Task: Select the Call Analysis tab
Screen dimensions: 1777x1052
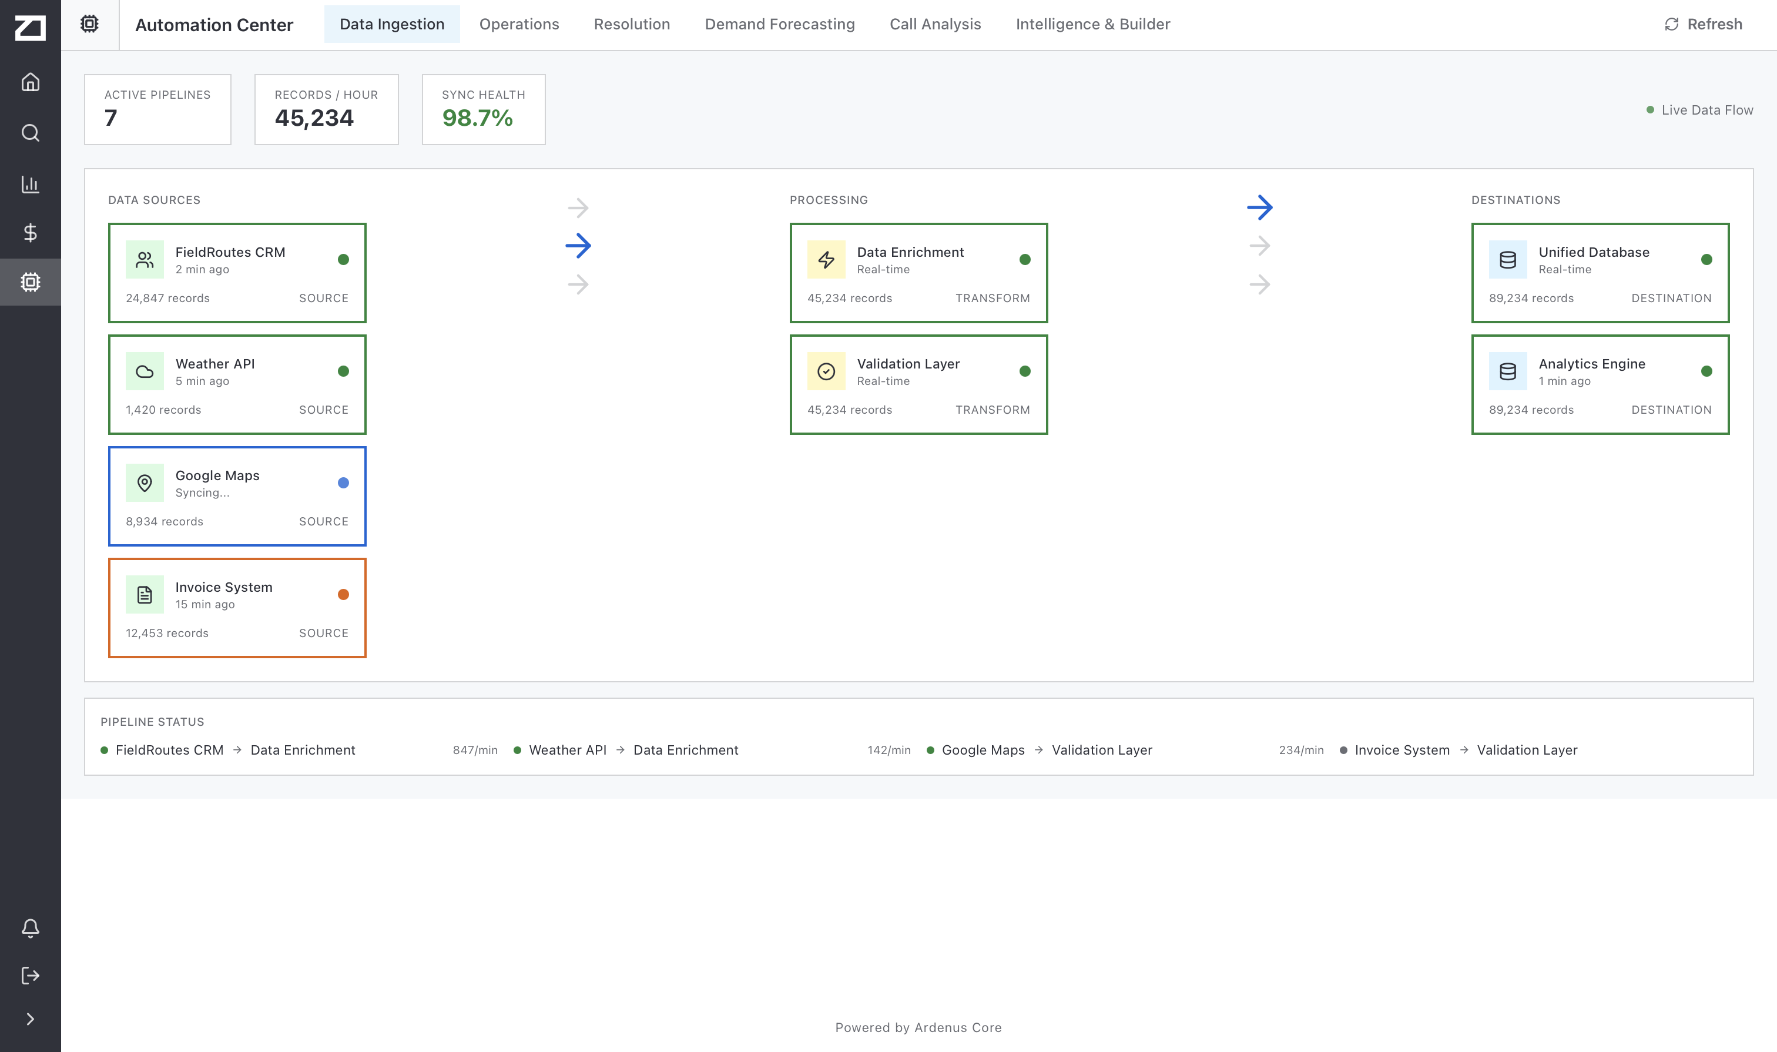Action: point(934,24)
